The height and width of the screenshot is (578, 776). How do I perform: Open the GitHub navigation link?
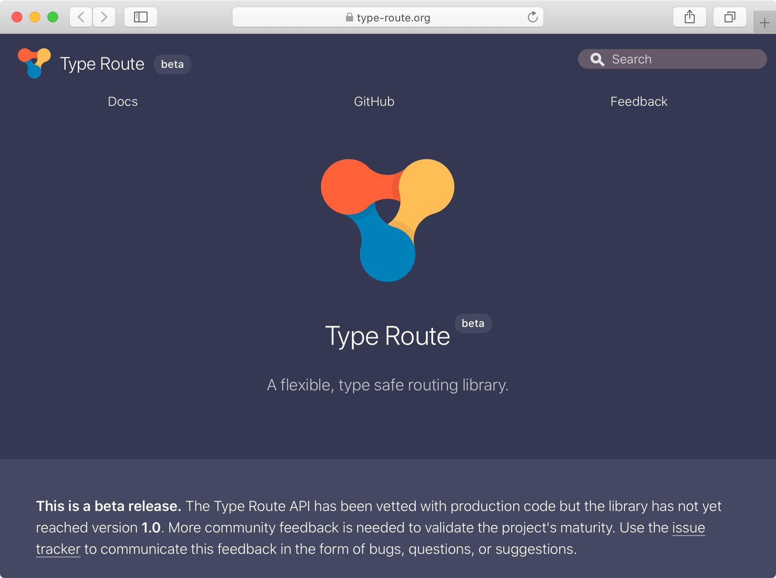point(374,101)
